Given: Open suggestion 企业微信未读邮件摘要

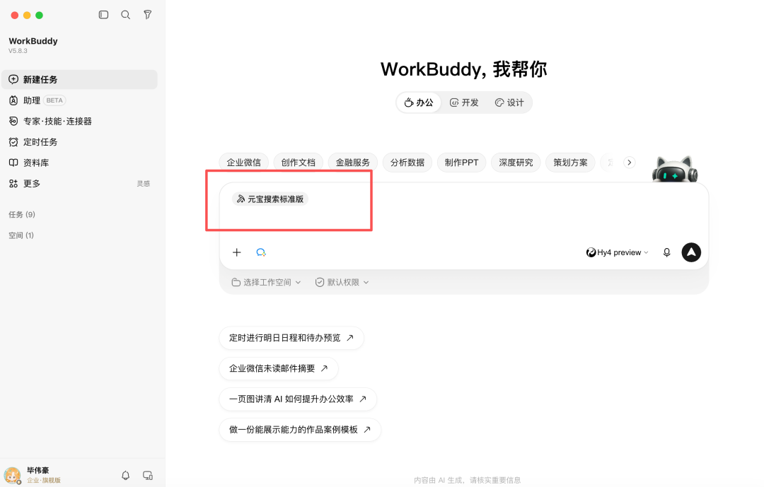Looking at the screenshot, I should pos(279,369).
